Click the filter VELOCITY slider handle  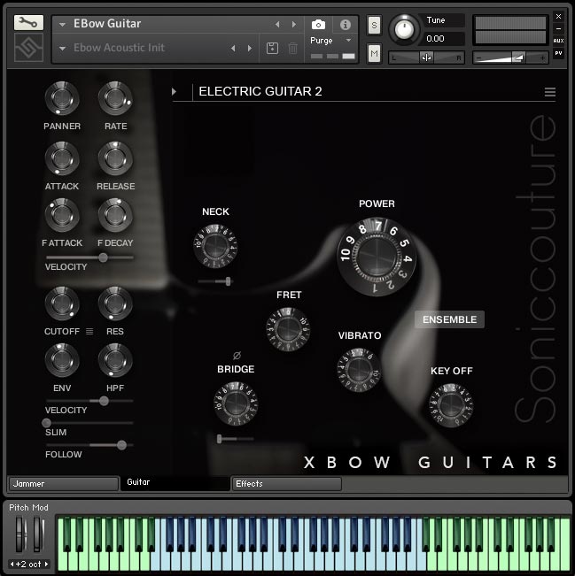104,401
